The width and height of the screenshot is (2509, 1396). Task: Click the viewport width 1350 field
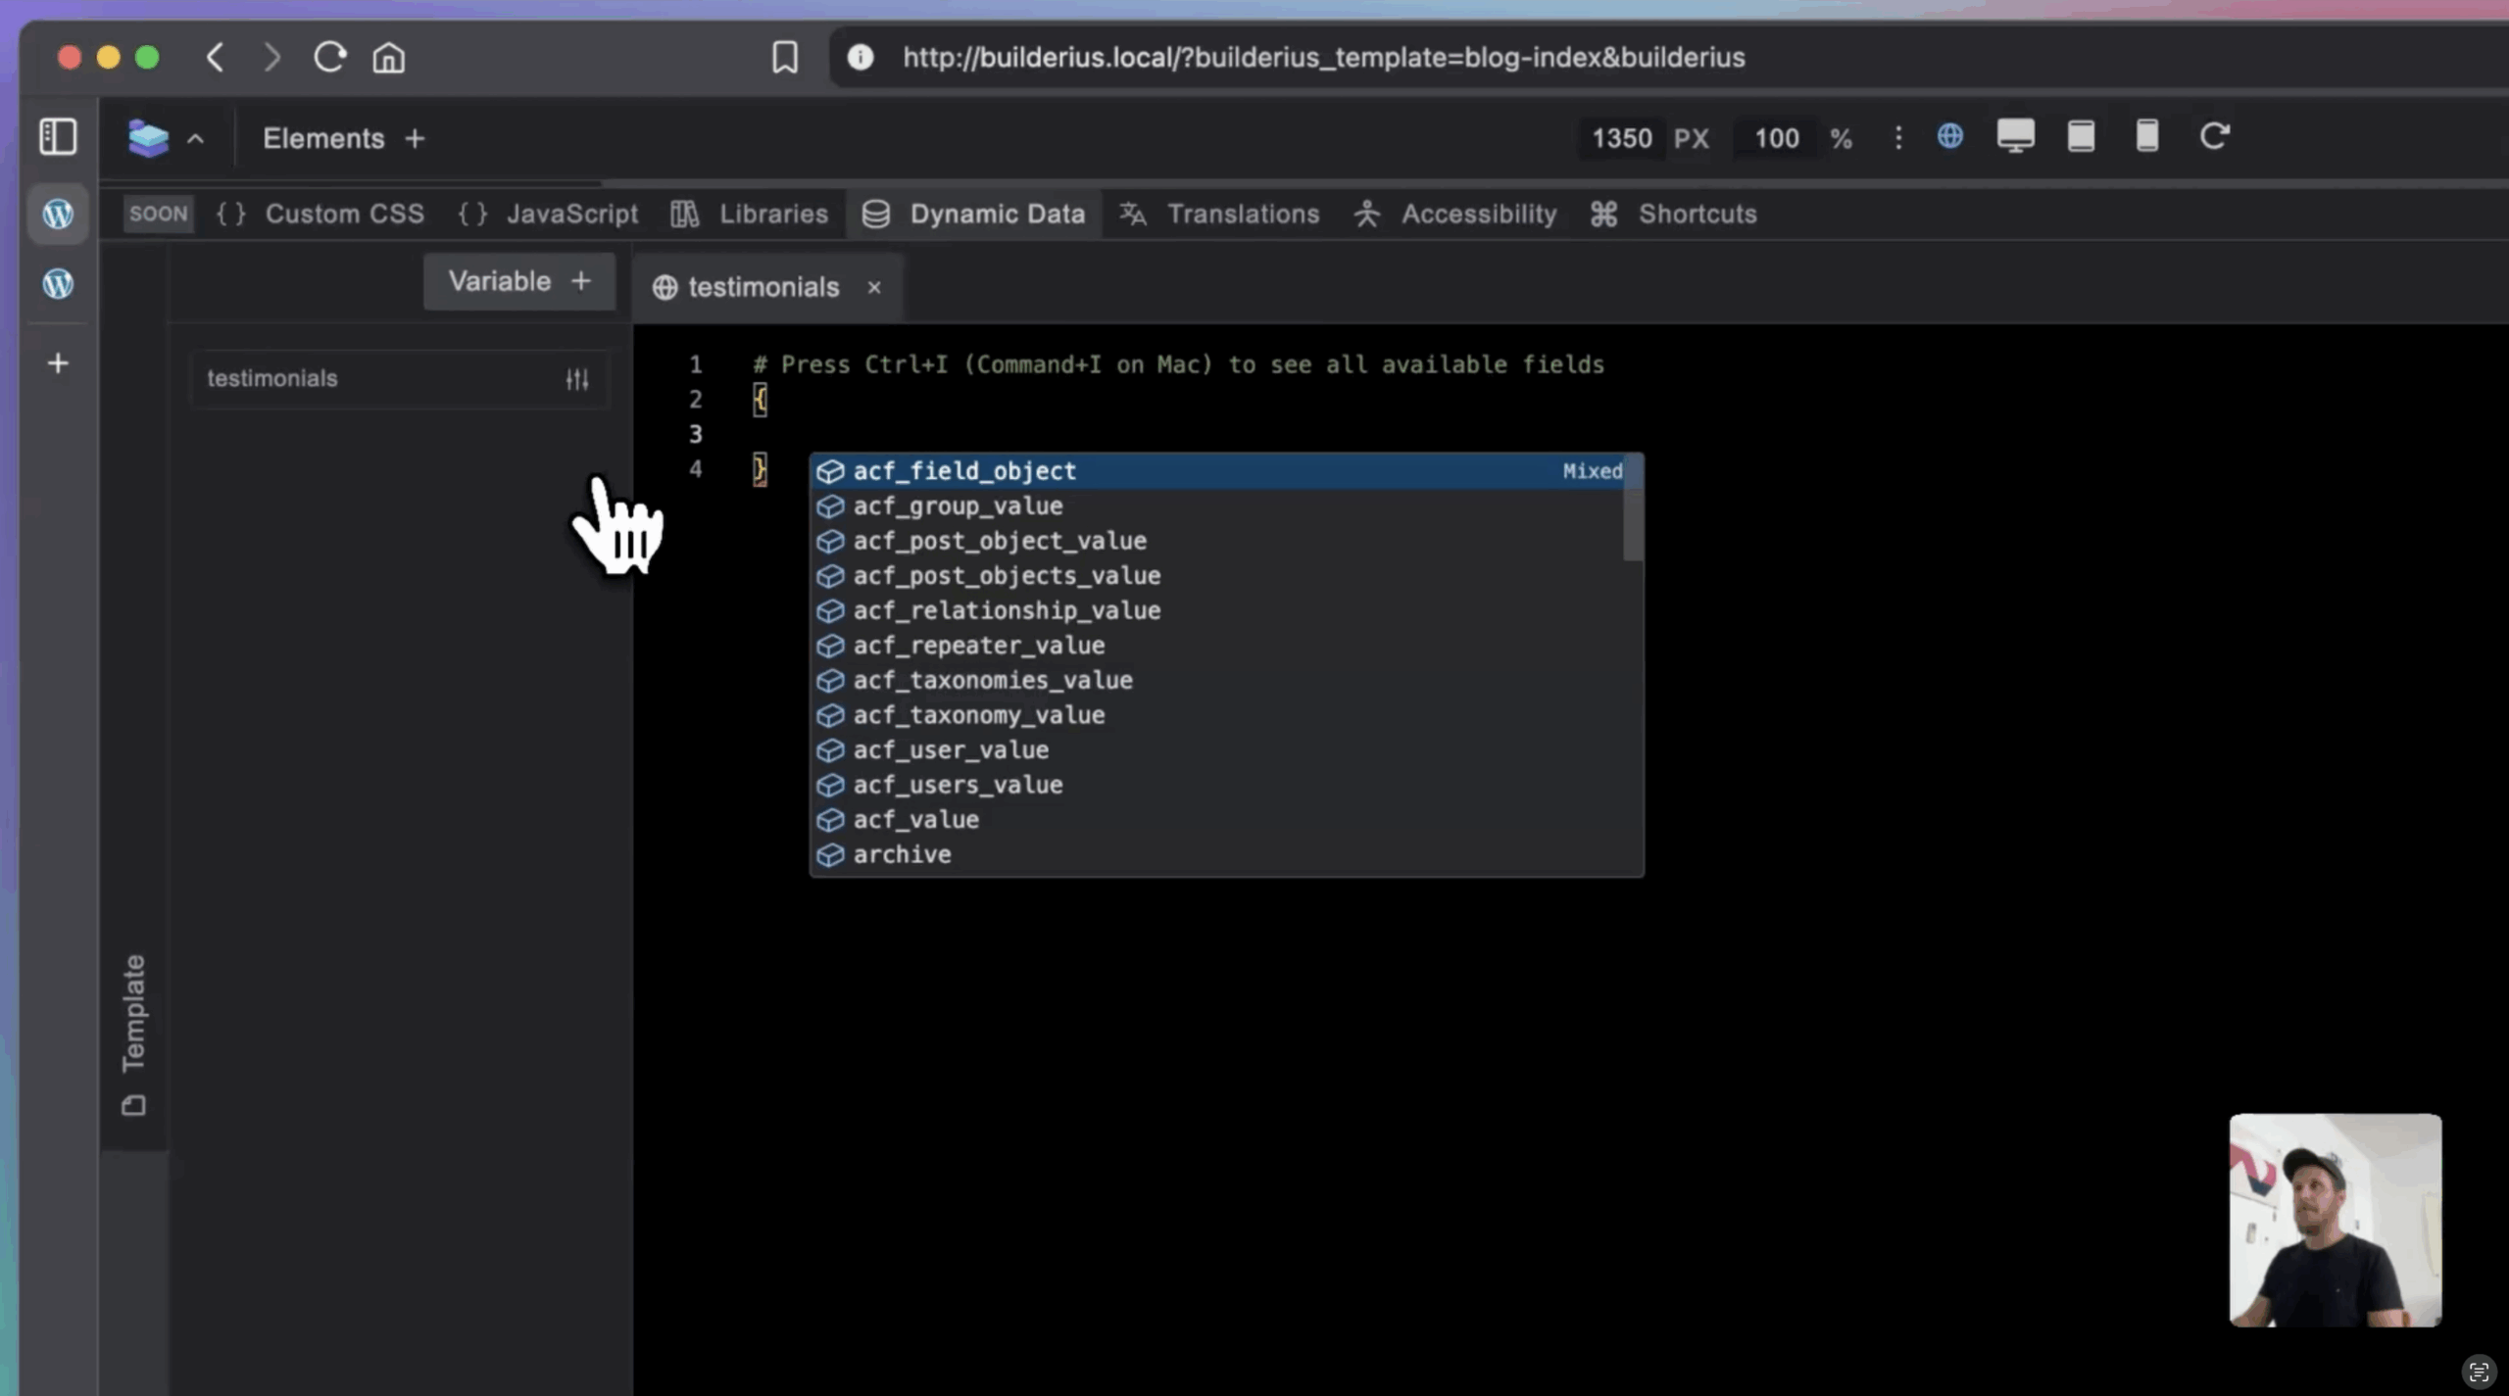pyautogui.click(x=1621, y=138)
